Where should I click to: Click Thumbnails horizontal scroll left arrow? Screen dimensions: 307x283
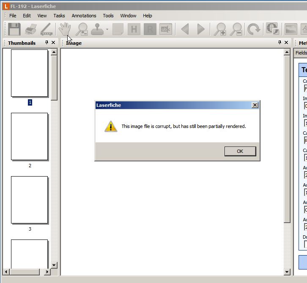[x=6, y=272]
